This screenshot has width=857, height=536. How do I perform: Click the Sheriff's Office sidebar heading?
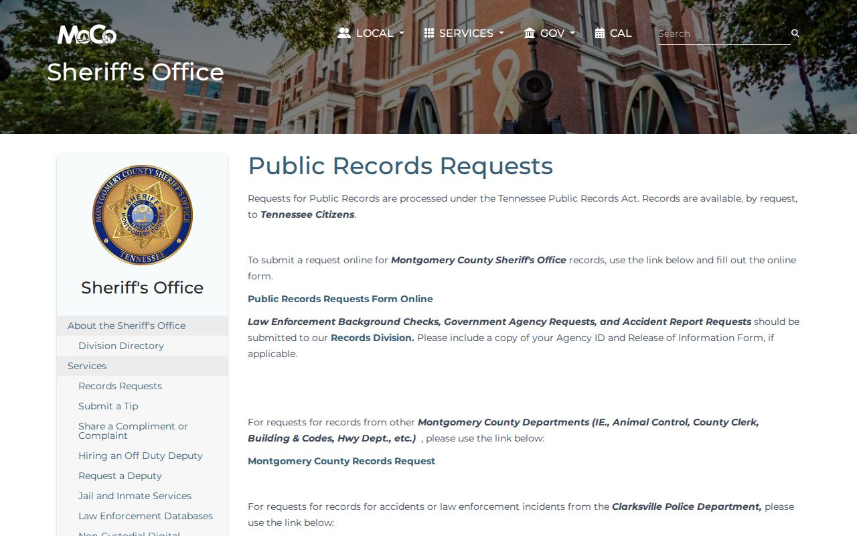coord(142,287)
